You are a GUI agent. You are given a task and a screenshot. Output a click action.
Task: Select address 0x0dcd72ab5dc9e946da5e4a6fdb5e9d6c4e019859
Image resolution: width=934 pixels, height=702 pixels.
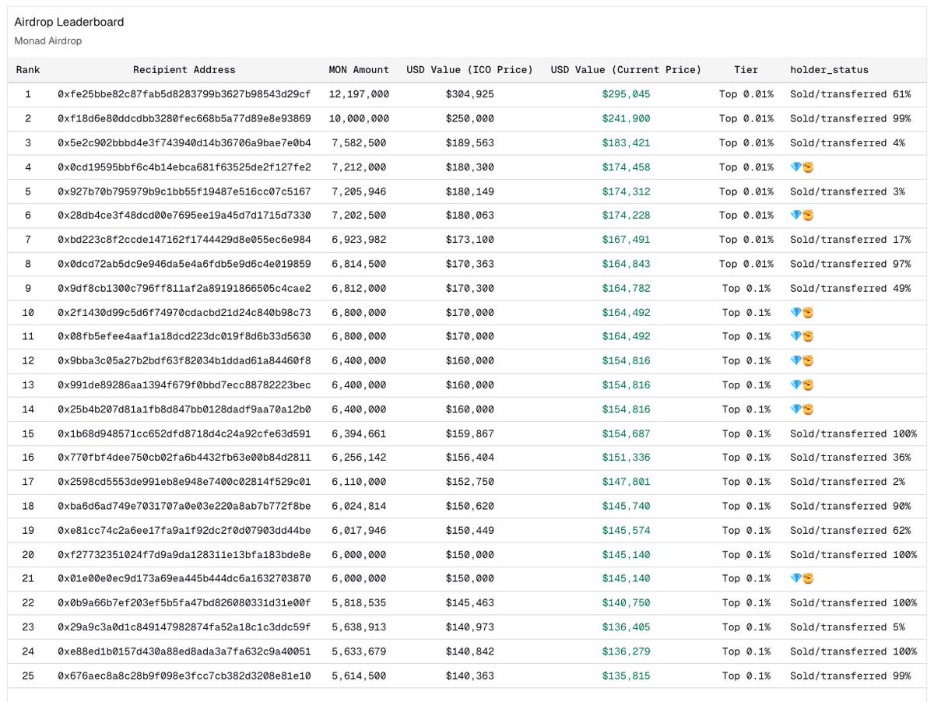[184, 265]
